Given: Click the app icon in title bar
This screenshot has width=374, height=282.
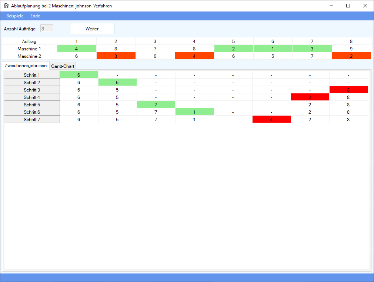Looking at the screenshot, I should click(x=6, y=6).
